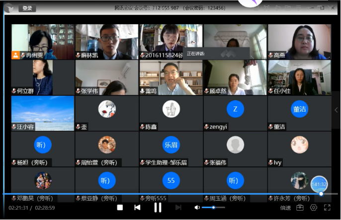Click the zengyi participant avatar
The height and width of the screenshot is (220, 341).
point(235,109)
